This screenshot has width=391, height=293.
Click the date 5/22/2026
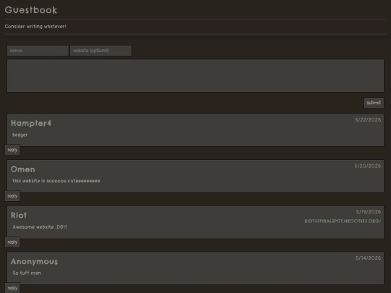pyautogui.click(x=368, y=120)
